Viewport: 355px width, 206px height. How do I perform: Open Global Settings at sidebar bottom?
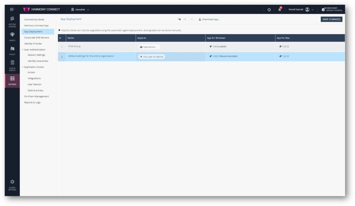(x=12, y=184)
